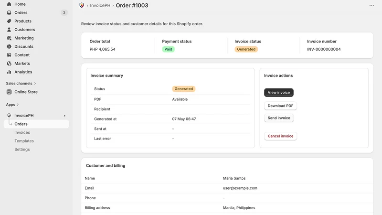
Task: Open Invoices under InvoicePH app
Action: (x=22, y=133)
